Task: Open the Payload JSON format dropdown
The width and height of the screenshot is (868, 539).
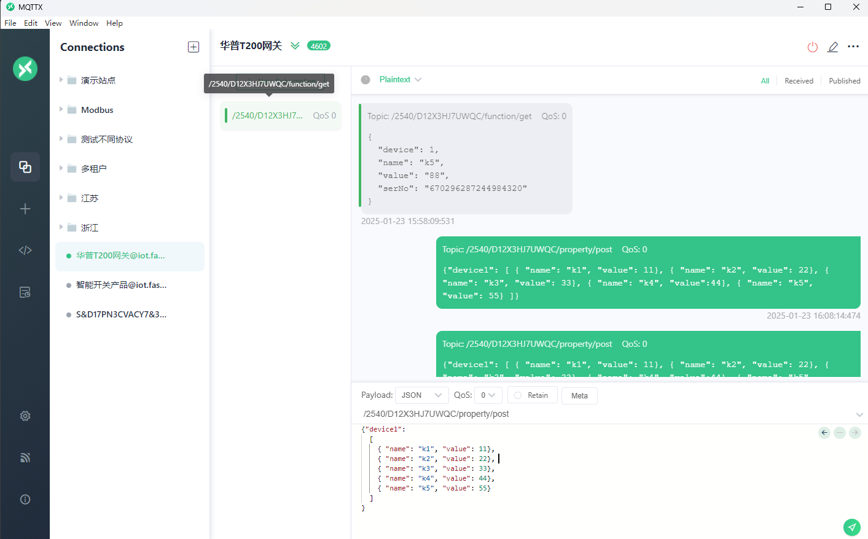Action: point(421,395)
